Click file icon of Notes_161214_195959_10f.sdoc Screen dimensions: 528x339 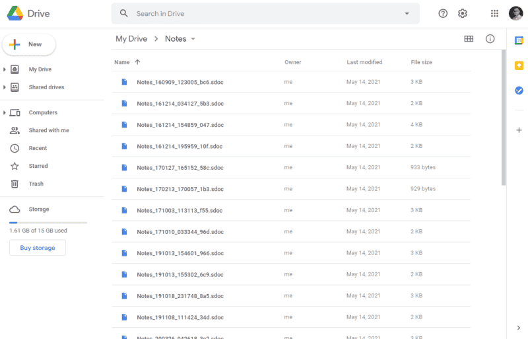124,146
